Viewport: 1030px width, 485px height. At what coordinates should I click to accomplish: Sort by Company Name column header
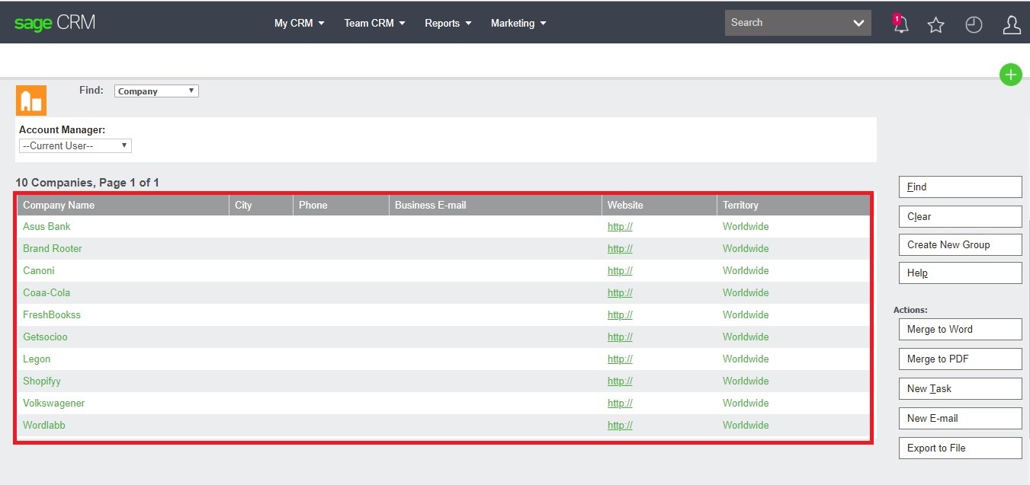point(59,205)
